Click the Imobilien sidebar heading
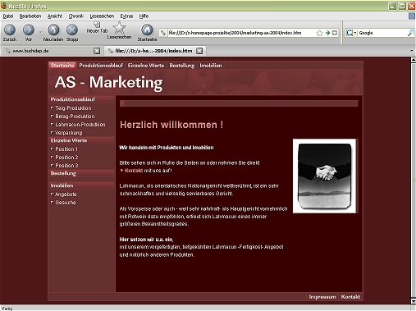This screenshot has width=416, height=311. click(x=62, y=185)
